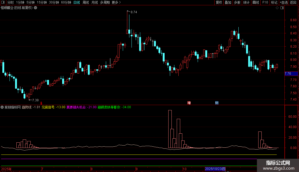Screen dimensions: 299x172
Task: Click the 7.39 low price label
Action: [35, 100]
